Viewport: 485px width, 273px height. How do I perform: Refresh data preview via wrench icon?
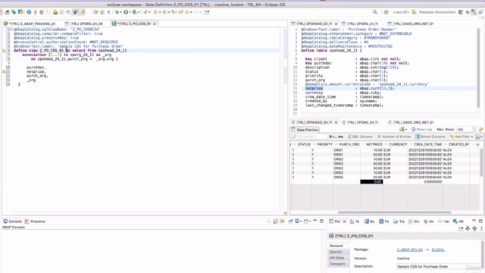pyautogui.click(x=480, y=130)
